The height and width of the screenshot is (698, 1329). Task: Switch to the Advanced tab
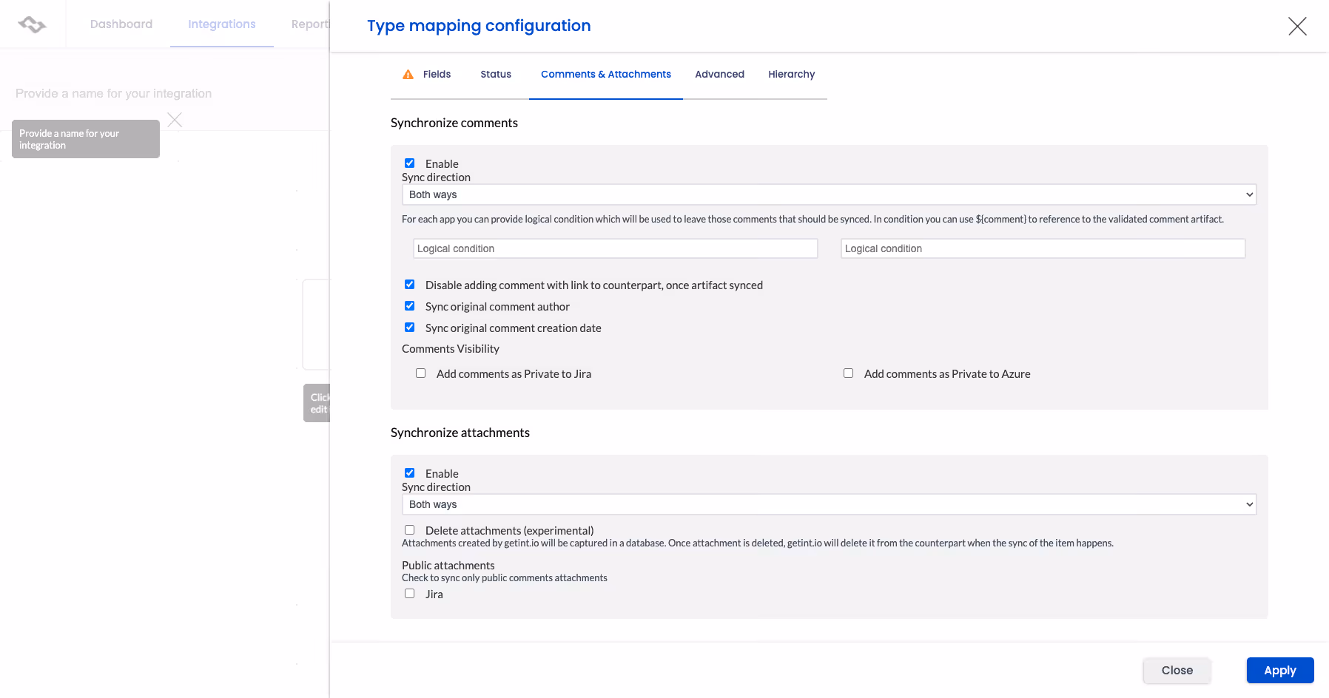point(719,74)
